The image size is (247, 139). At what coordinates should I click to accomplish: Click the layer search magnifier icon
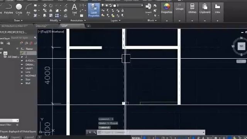pos(35,38)
